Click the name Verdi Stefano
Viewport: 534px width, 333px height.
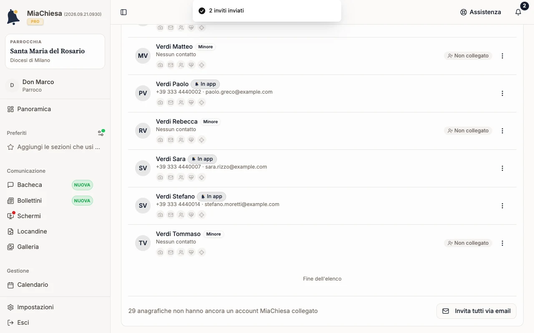point(175,196)
